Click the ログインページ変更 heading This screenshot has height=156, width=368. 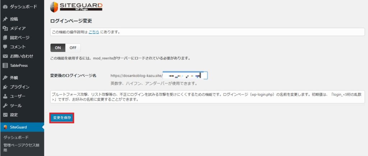71,21
